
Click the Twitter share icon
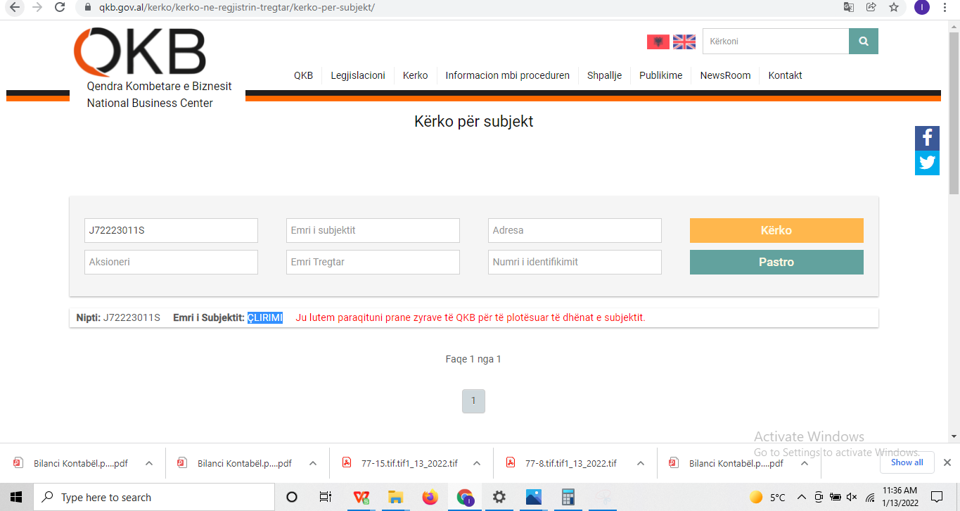(927, 163)
